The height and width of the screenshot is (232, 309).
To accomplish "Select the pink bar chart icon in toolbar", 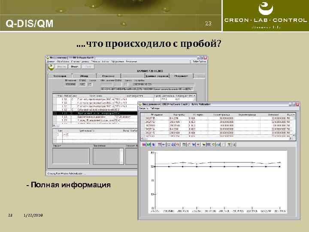I will pos(144,144).
